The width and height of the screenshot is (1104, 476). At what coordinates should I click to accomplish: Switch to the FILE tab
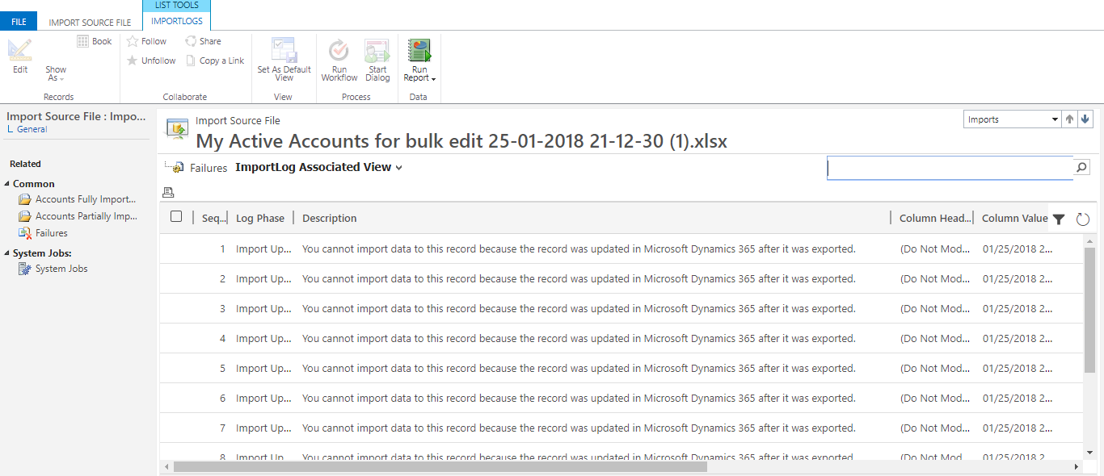pos(18,21)
